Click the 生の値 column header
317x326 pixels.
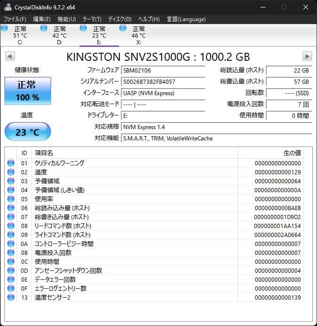(270, 153)
